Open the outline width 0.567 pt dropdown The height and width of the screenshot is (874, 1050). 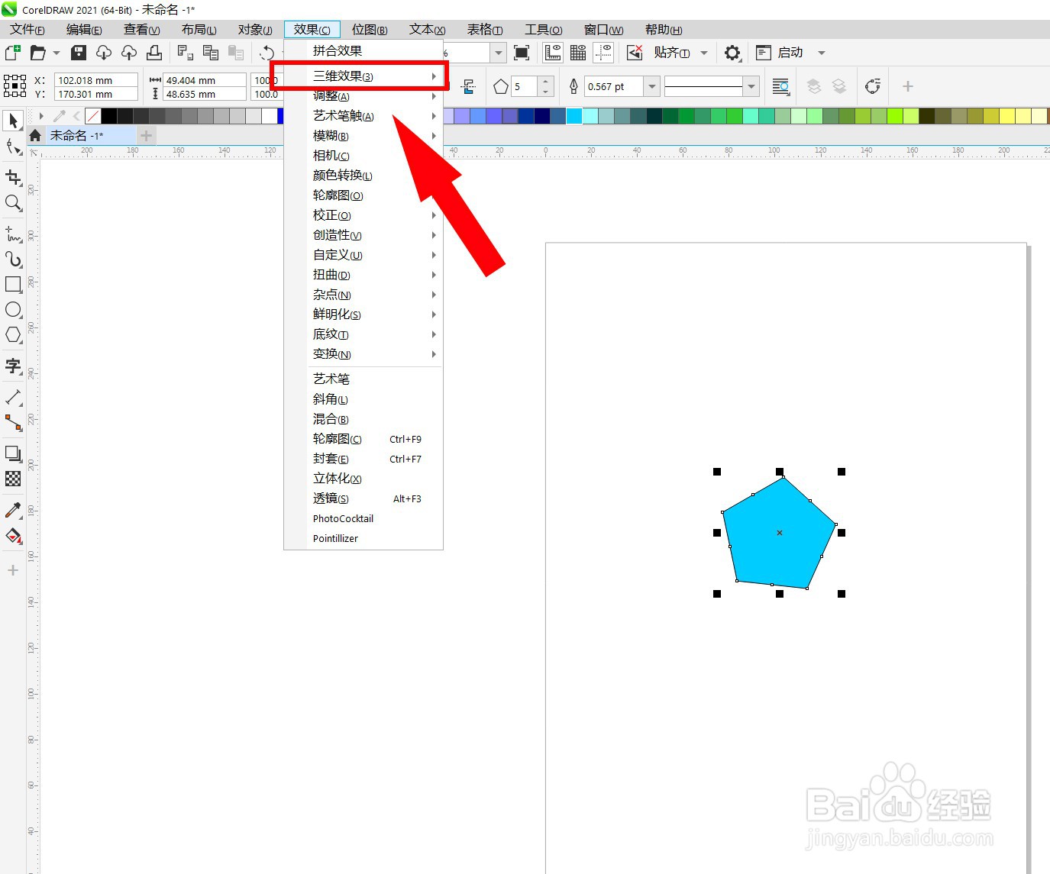tap(652, 86)
